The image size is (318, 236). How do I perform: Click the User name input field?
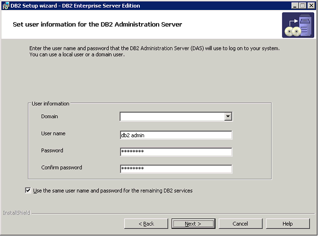[x=176, y=135]
